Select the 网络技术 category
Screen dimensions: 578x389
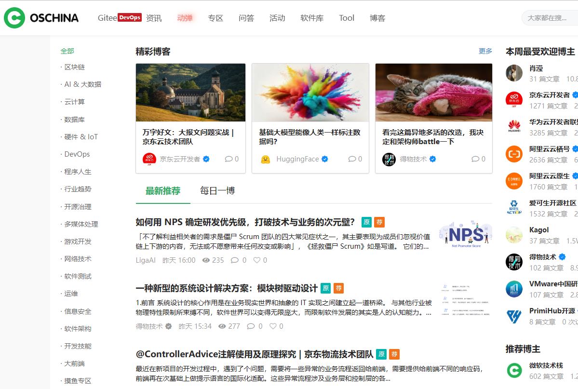78,259
